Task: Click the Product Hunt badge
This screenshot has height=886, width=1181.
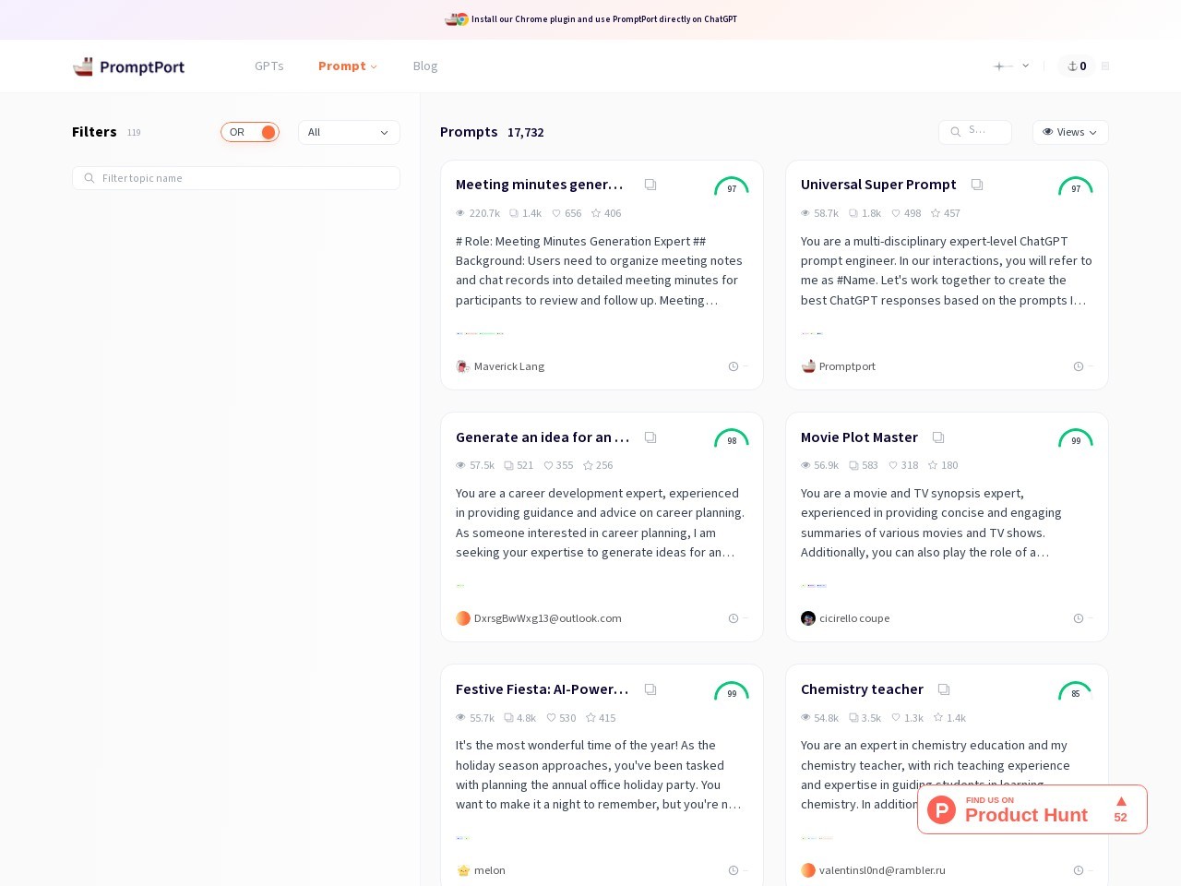Action: click(x=1032, y=809)
